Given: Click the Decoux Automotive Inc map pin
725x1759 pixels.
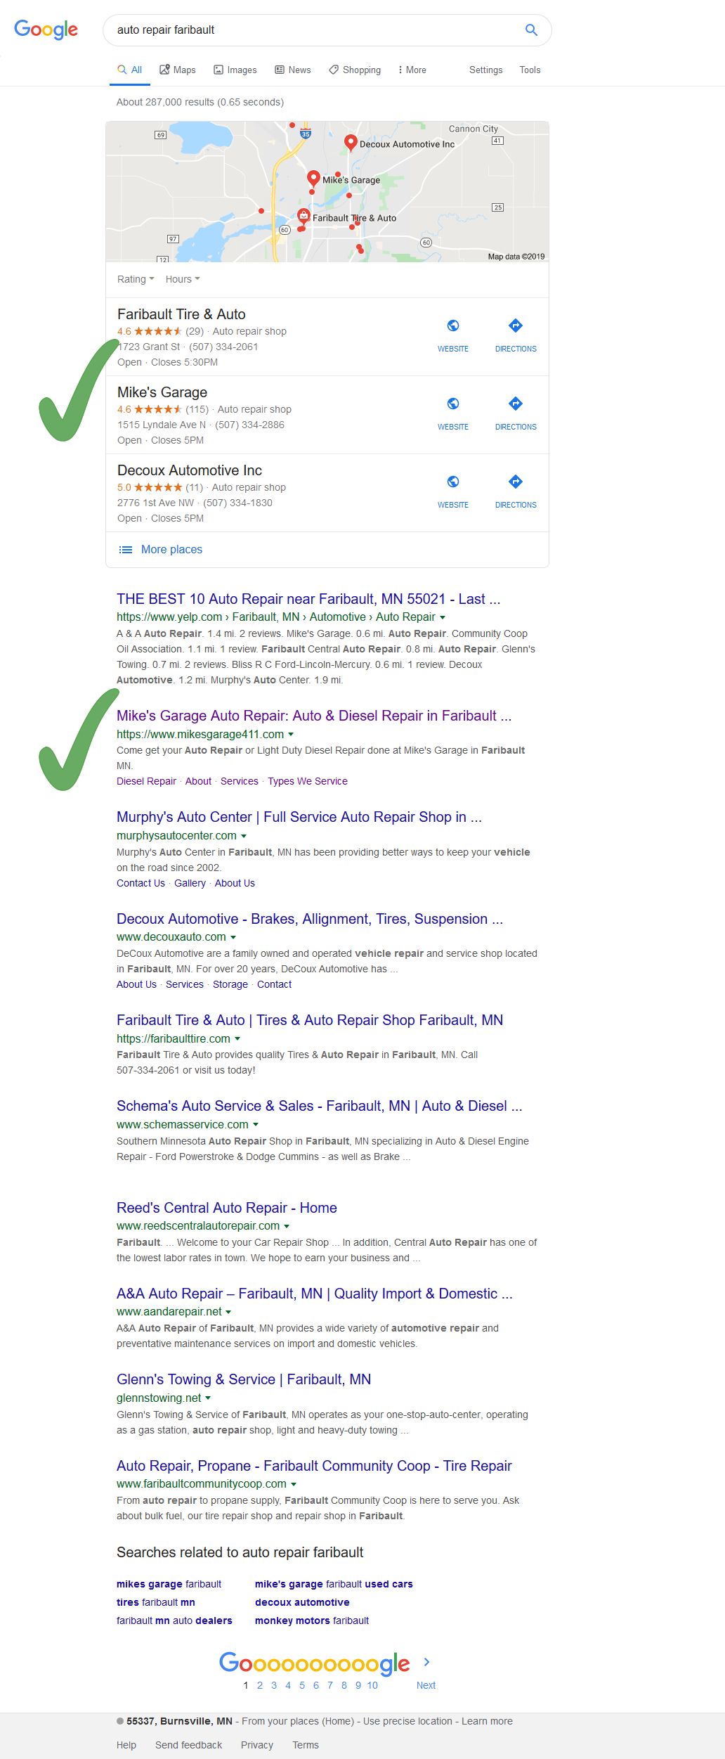Looking at the screenshot, I should click(351, 143).
